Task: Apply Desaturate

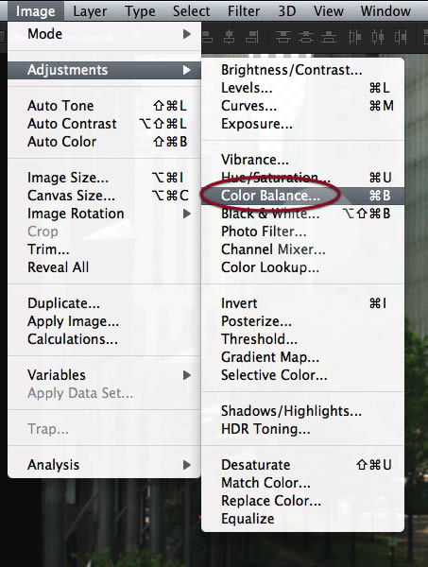Action: tap(302, 465)
